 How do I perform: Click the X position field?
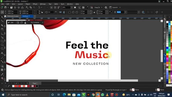coord(12,11)
